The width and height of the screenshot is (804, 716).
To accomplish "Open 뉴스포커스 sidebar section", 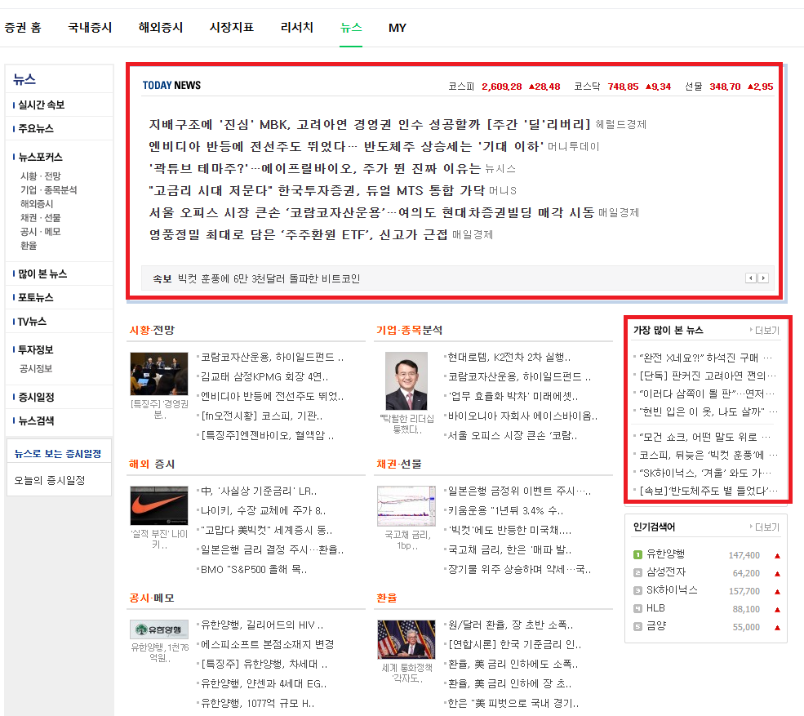I will point(40,158).
